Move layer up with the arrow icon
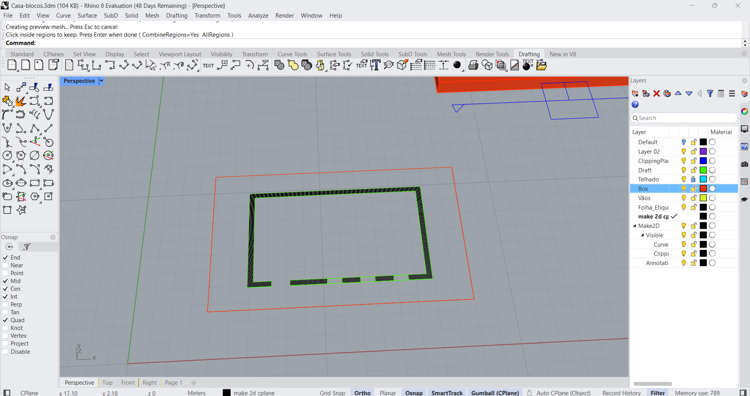 [678, 94]
